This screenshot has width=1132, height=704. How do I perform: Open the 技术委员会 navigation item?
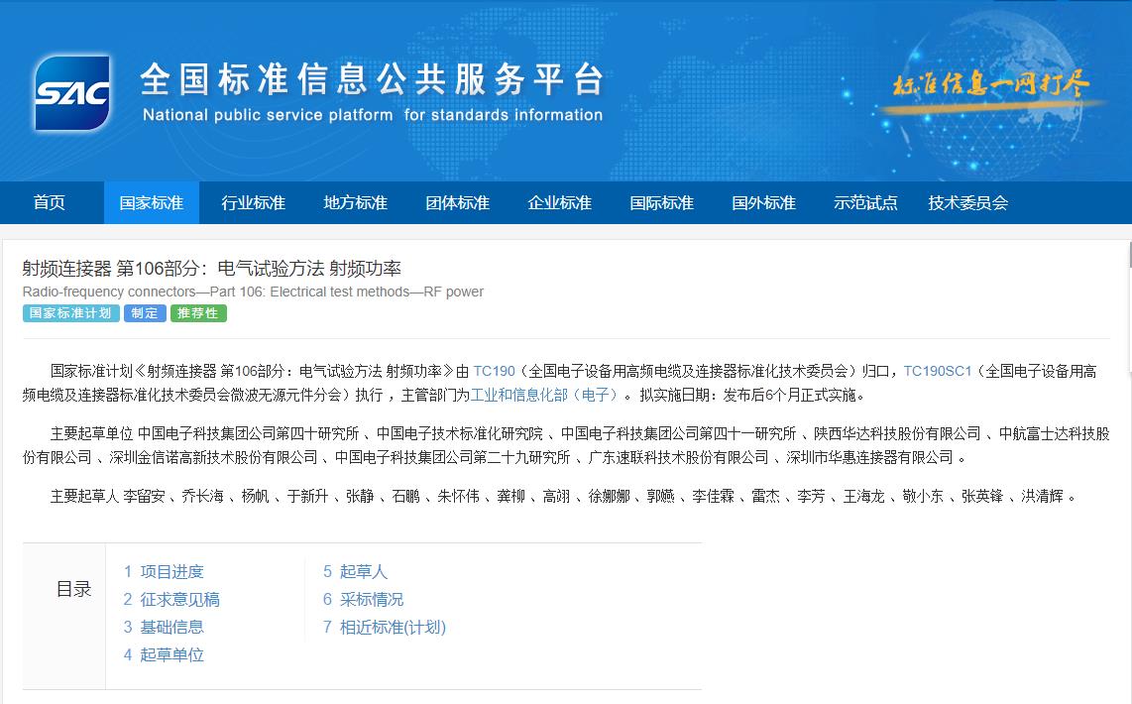[967, 203]
